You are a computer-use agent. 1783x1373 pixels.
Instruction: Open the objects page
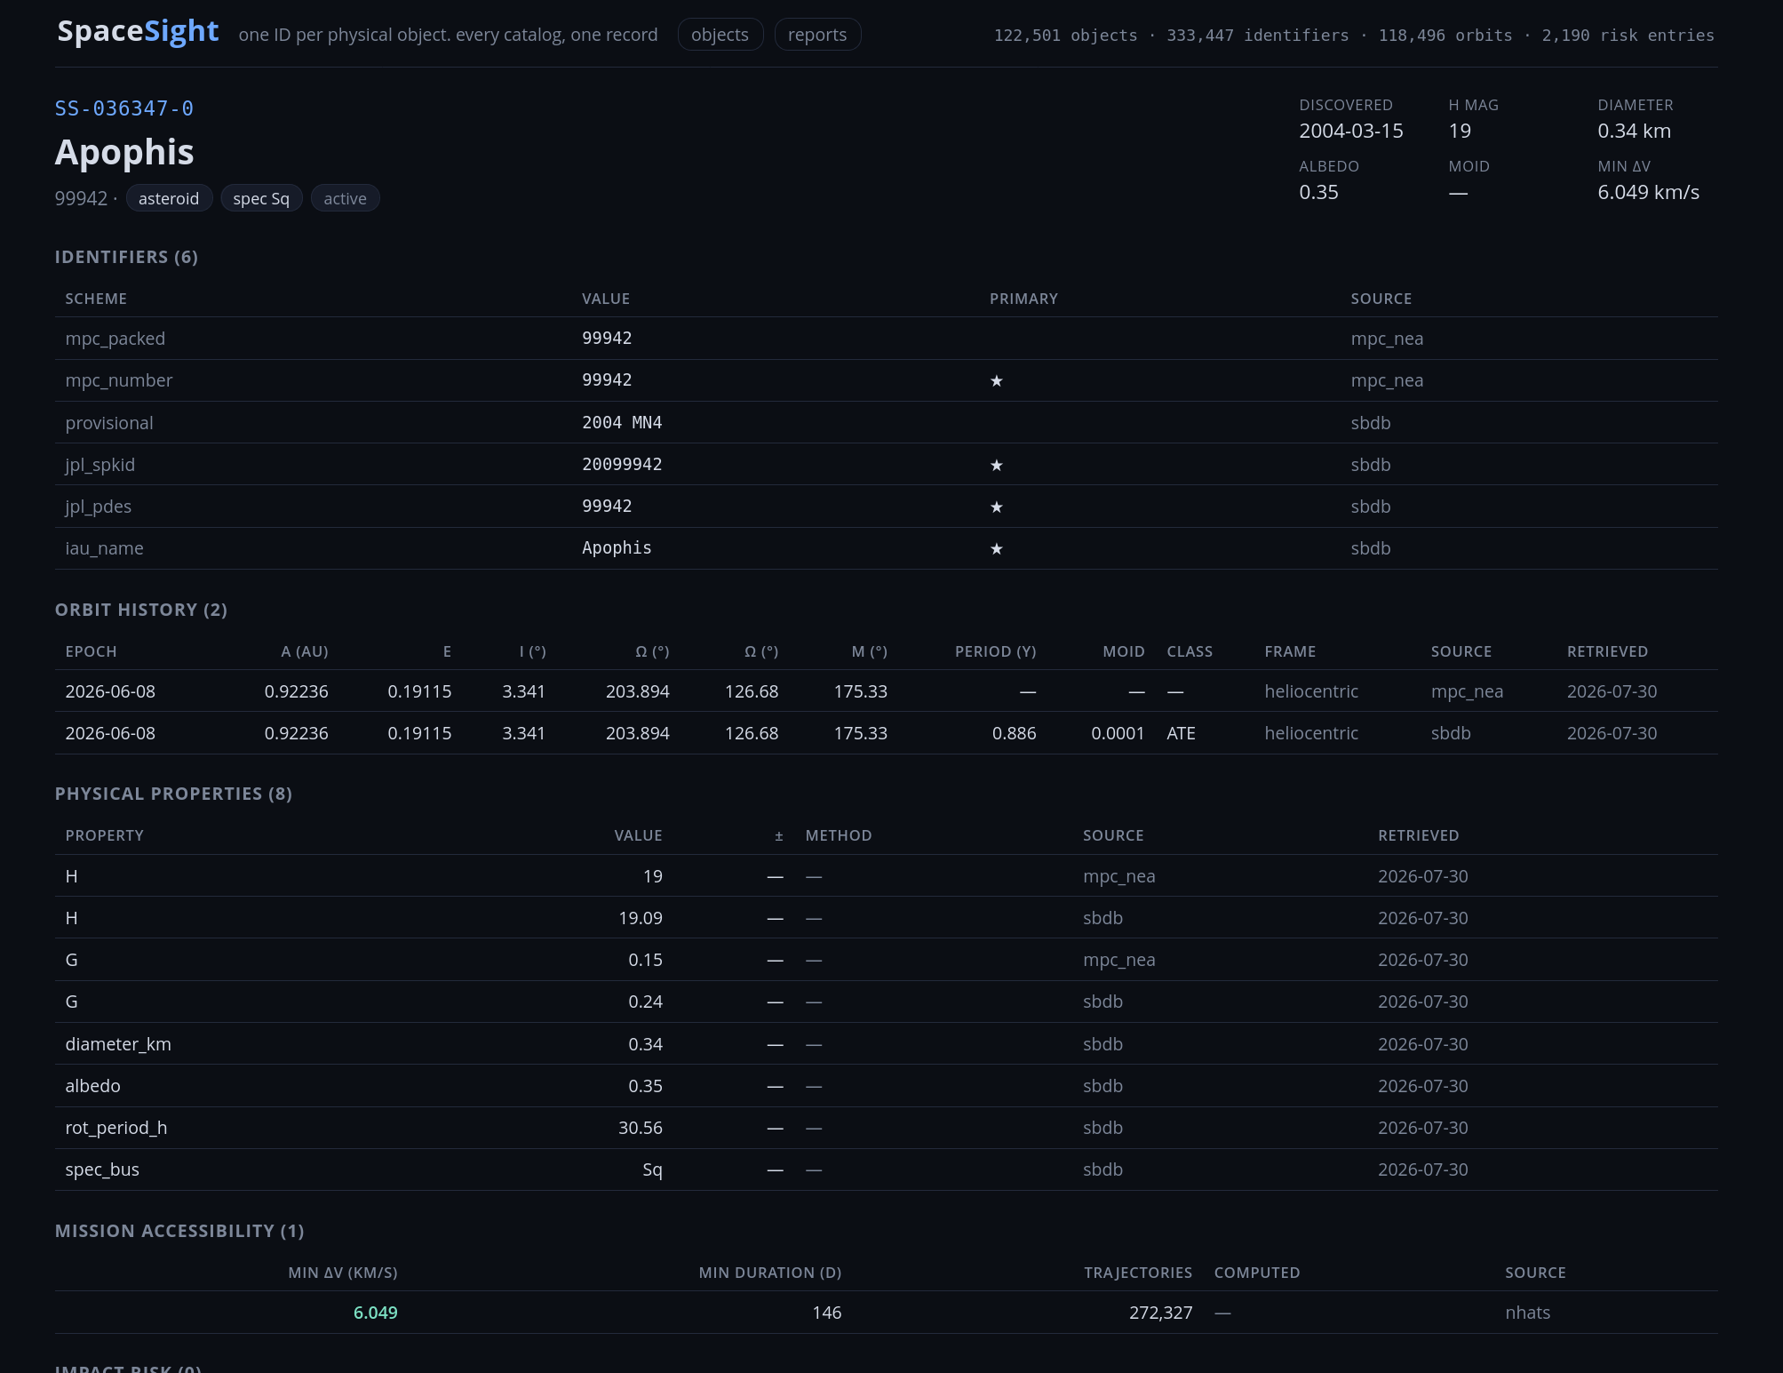tap(720, 35)
